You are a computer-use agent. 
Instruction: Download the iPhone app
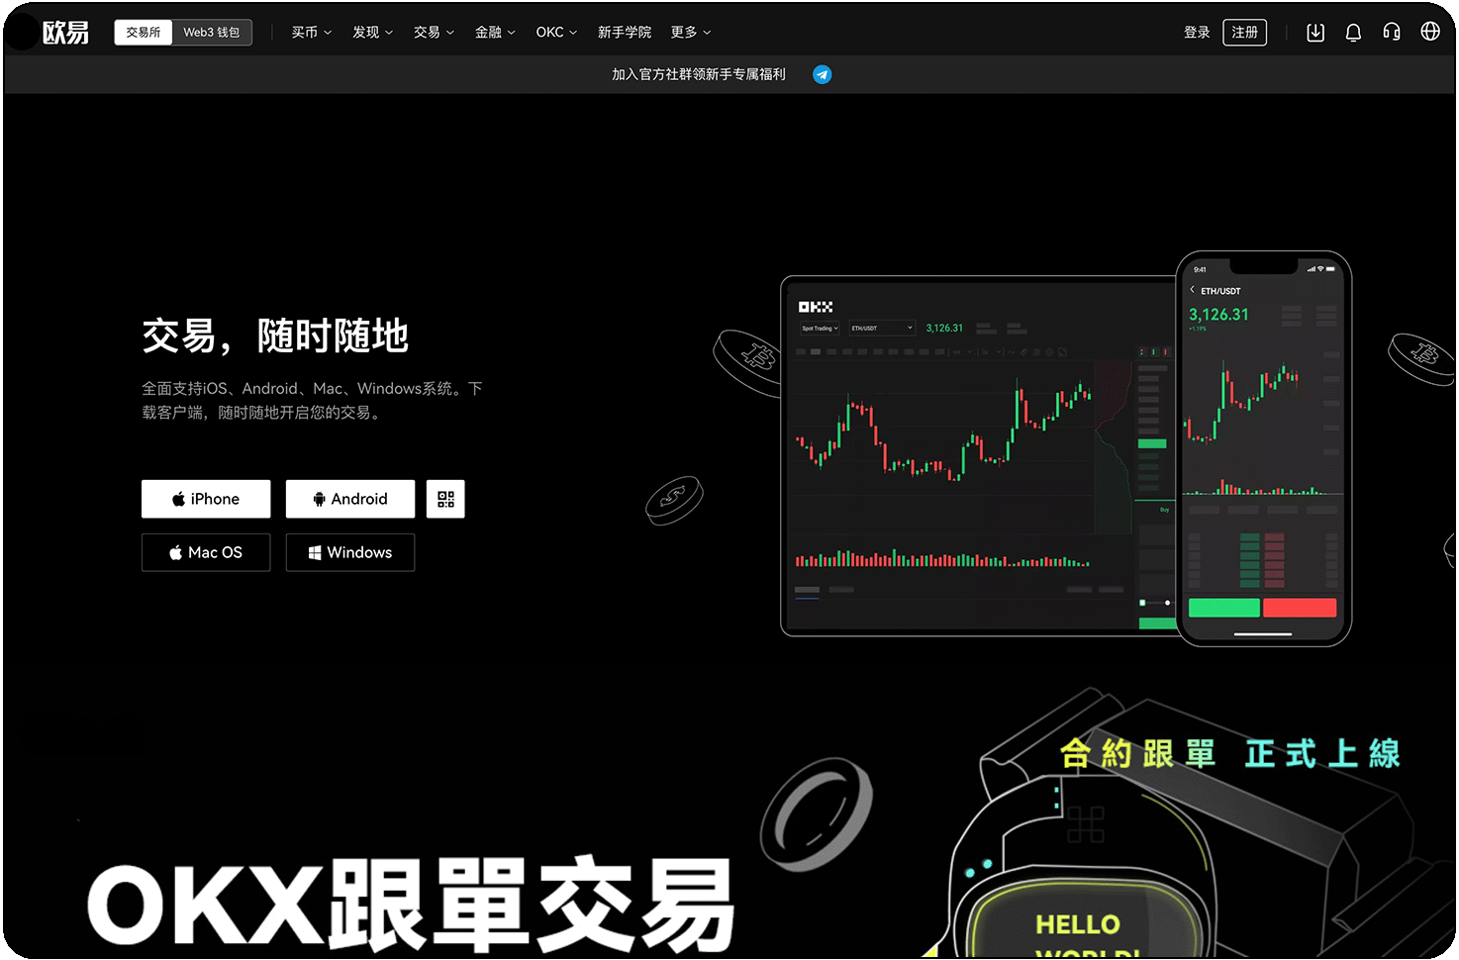(x=206, y=499)
